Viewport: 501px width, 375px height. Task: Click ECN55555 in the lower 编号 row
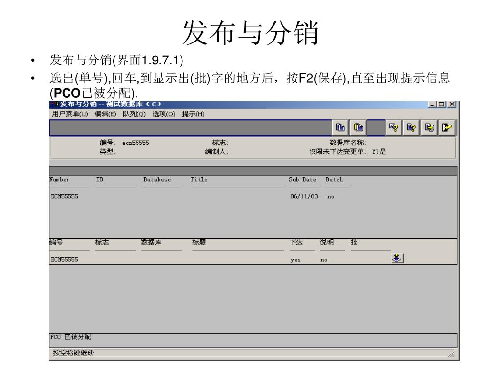pyautogui.click(x=65, y=260)
